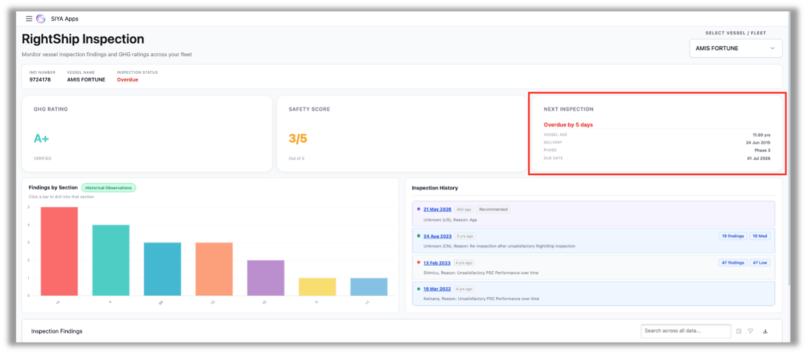807x354 pixels.
Task: Click the Overdue by 5 days text
Action: tap(568, 125)
